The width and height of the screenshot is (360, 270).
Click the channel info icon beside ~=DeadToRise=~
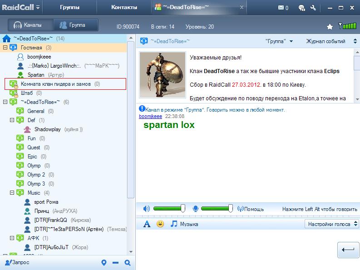(x=144, y=41)
